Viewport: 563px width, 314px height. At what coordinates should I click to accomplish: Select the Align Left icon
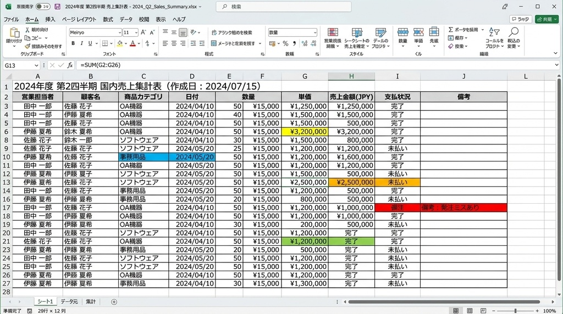[165, 43]
